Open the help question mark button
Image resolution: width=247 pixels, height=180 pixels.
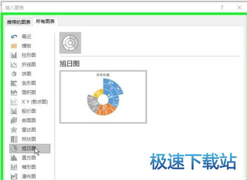pyautogui.click(x=222, y=7)
